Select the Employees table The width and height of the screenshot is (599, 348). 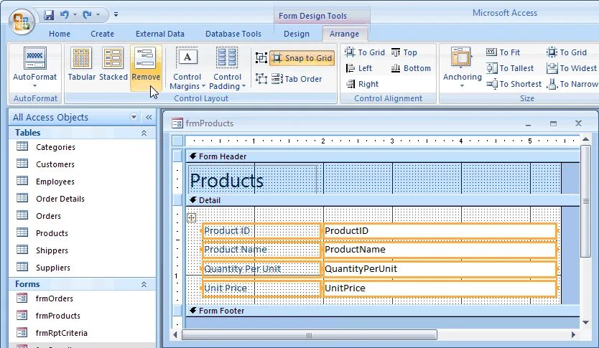coord(82,182)
